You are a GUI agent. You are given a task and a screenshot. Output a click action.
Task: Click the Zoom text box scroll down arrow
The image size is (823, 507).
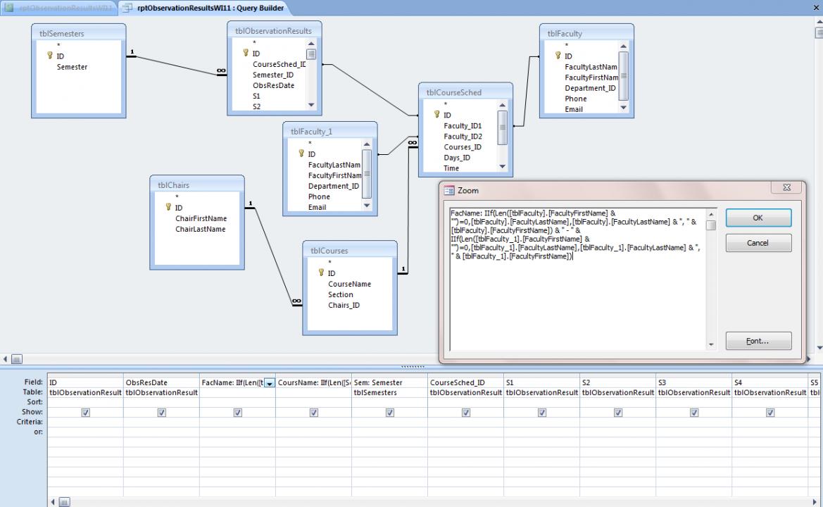click(x=711, y=345)
